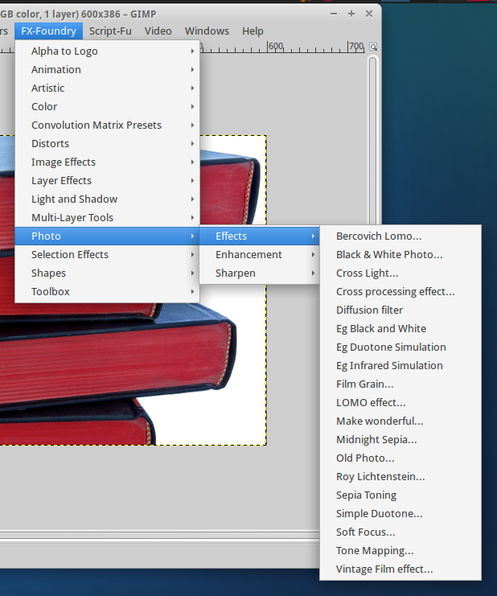Expand the Sharpen submenu
This screenshot has height=596, width=497.
[x=235, y=273]
